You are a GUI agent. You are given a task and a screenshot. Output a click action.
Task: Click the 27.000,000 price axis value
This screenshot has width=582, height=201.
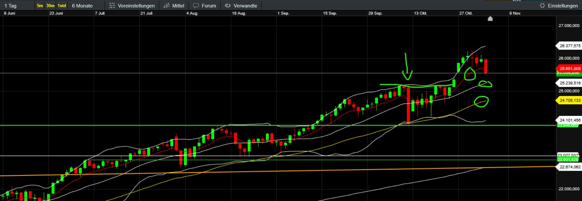click(569, 26)
